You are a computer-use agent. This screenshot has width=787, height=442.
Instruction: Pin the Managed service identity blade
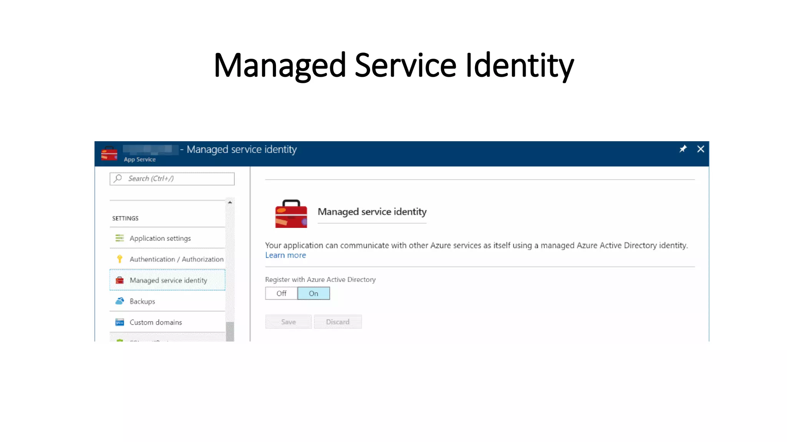coord(683,149)
